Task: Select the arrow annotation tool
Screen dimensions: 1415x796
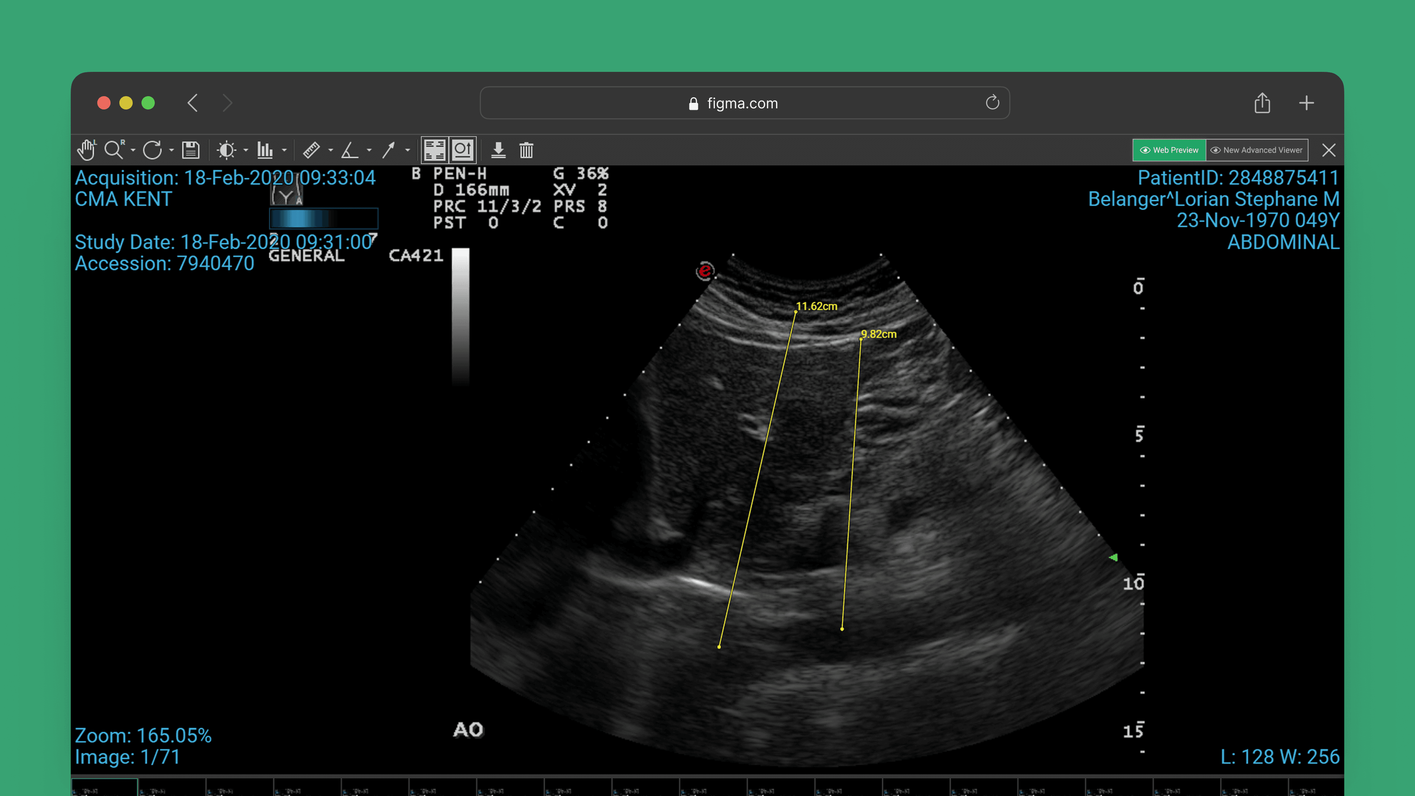Action: pos(388,150)
